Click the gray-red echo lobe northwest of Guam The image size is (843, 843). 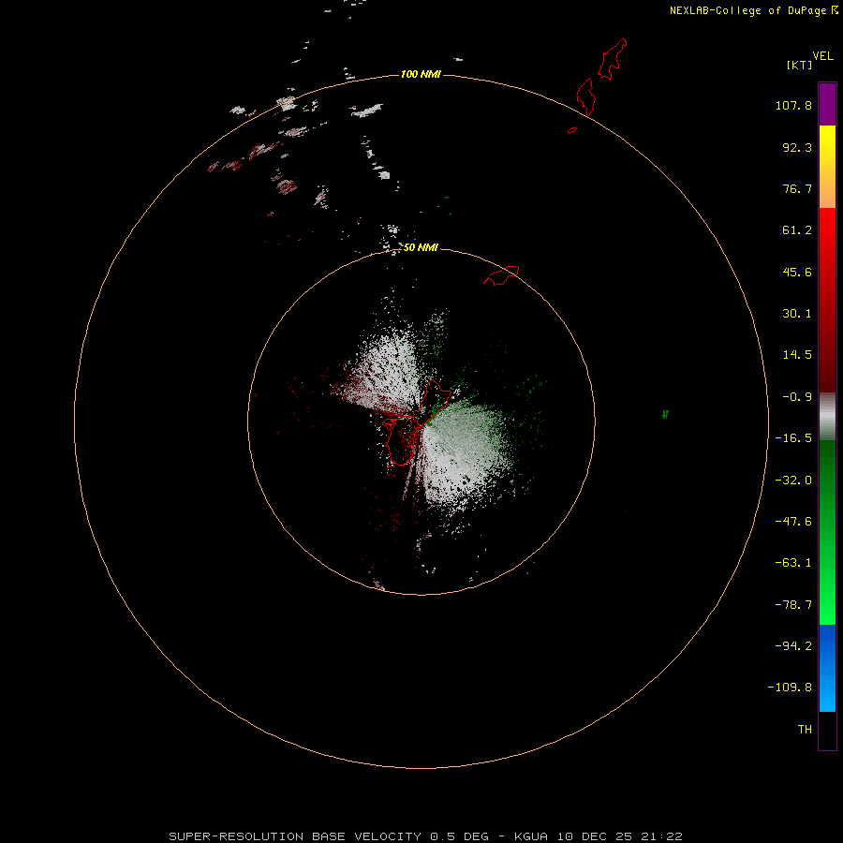384,371
